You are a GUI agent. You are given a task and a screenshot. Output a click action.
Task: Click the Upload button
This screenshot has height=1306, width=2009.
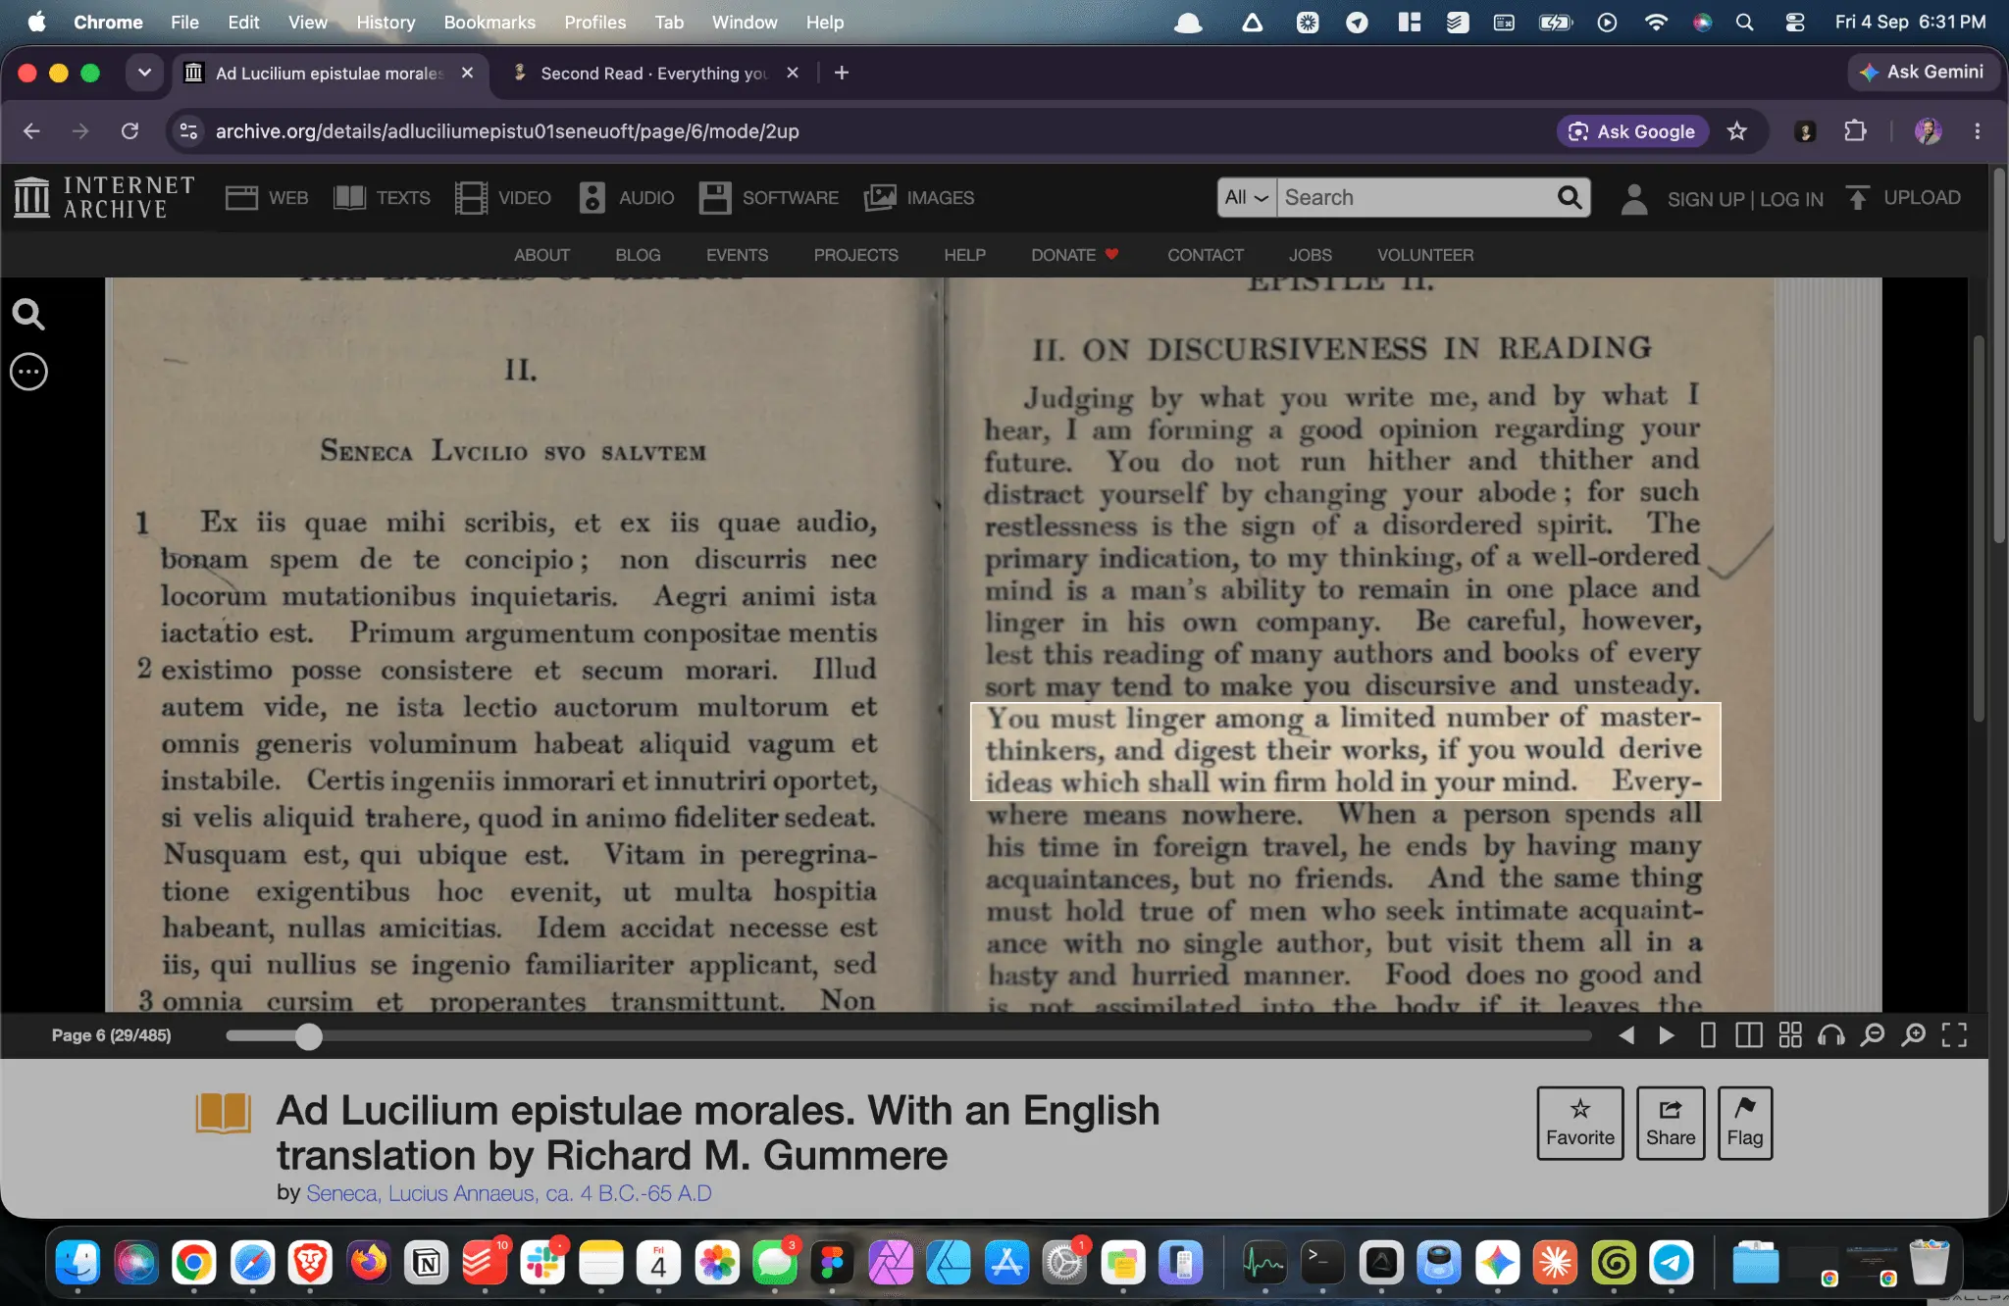click(x=1903, y=198)
